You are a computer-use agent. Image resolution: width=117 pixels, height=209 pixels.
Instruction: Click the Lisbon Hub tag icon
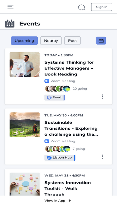pos(49,158)
